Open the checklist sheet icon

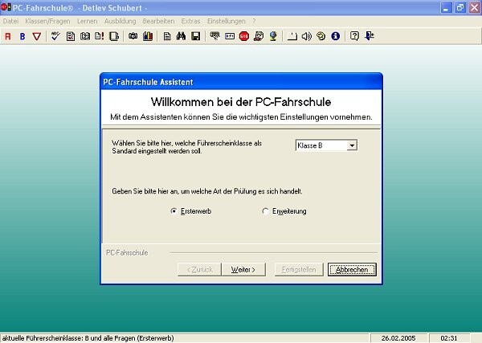(71, 36)
